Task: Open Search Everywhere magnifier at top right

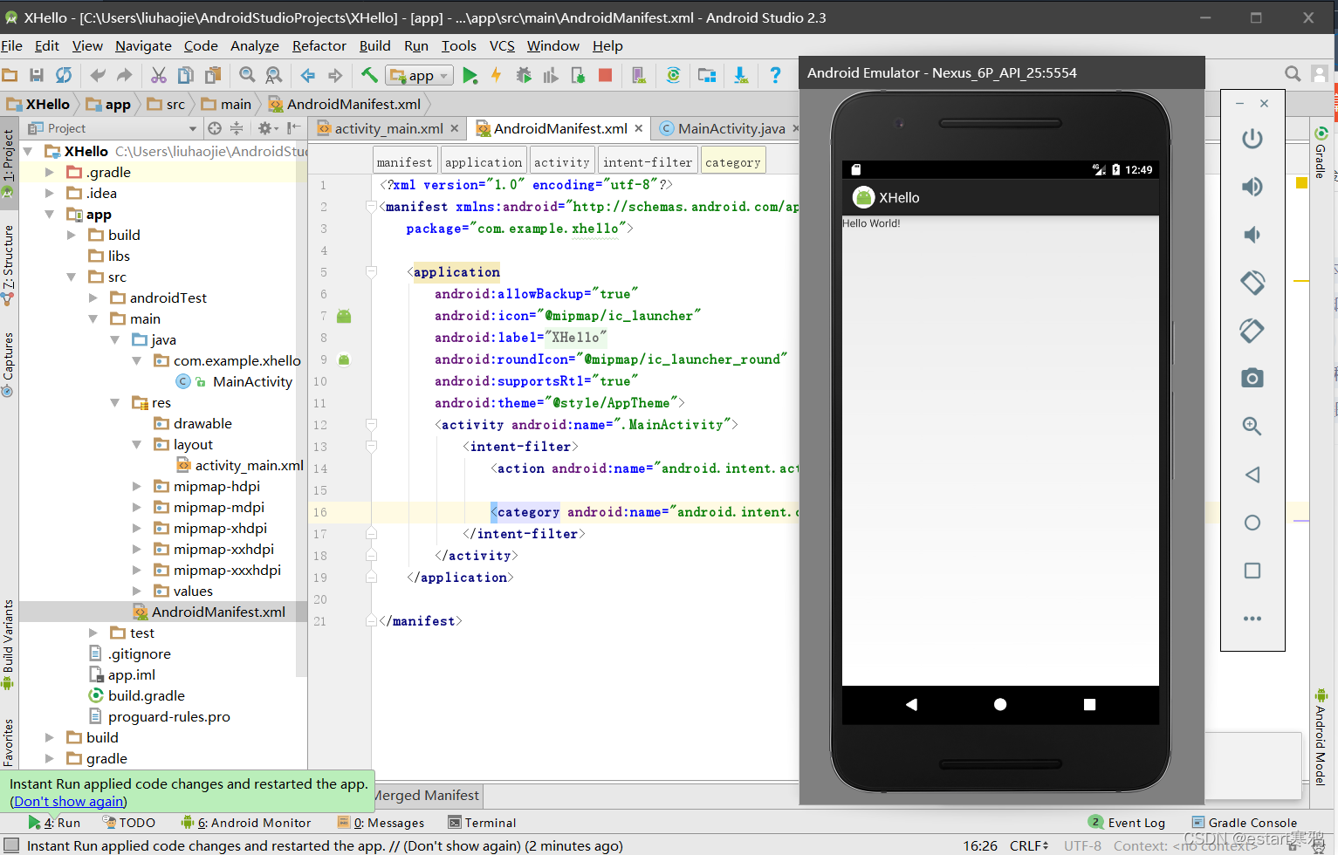Action: coord(1293,74)
